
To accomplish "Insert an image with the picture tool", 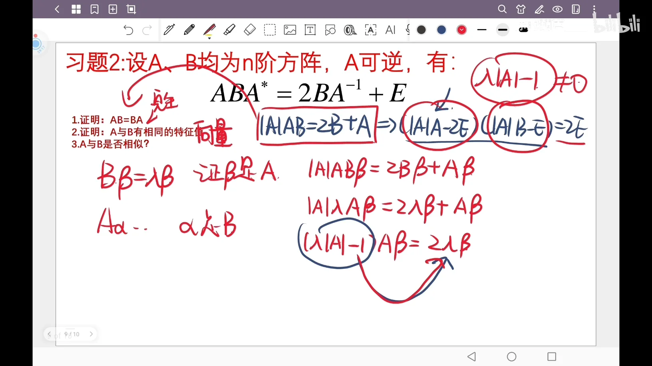I will [x=290, y=30].
